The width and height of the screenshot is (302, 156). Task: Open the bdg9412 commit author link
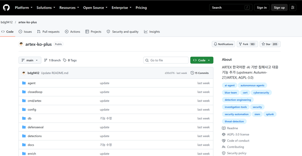click(x=33, y=73)
